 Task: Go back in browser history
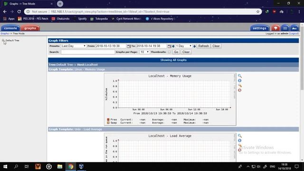click(x=5, y=11)
